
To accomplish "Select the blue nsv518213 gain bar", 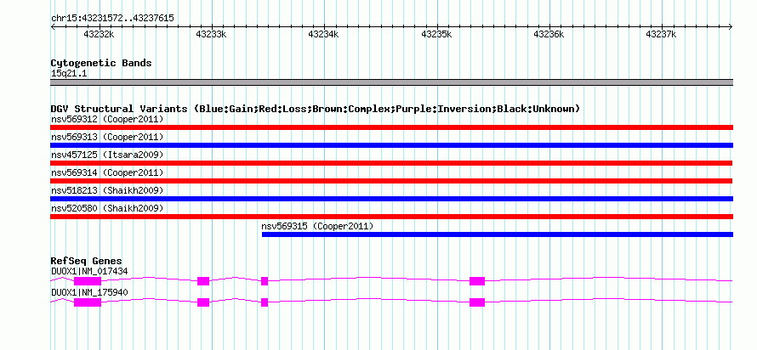I will (x=391, y=199).
